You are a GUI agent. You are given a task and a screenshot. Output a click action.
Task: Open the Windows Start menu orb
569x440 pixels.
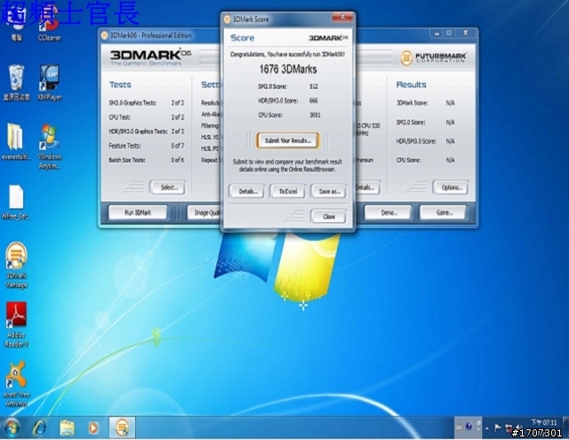click(12, 428)
